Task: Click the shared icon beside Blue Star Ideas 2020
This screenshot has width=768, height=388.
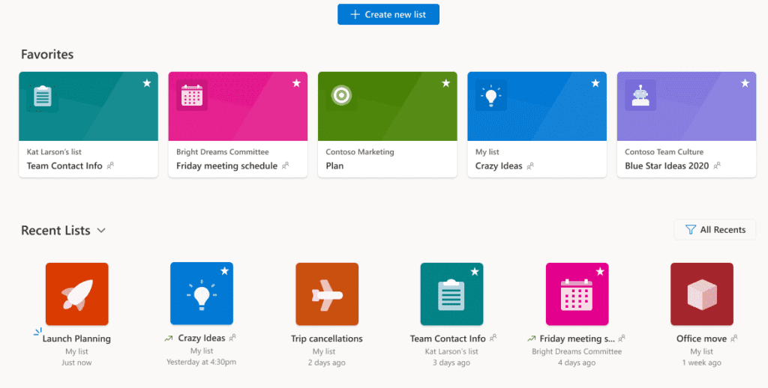Action: point(717,166)
